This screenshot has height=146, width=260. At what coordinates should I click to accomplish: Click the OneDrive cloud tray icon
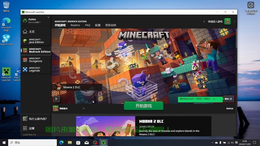[x=216, y=142]
